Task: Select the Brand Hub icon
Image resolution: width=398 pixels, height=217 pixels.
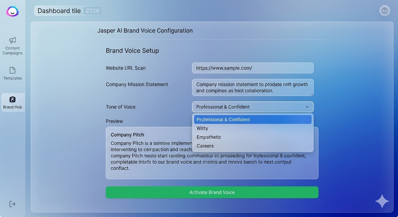Action: [x=12, y=99]
